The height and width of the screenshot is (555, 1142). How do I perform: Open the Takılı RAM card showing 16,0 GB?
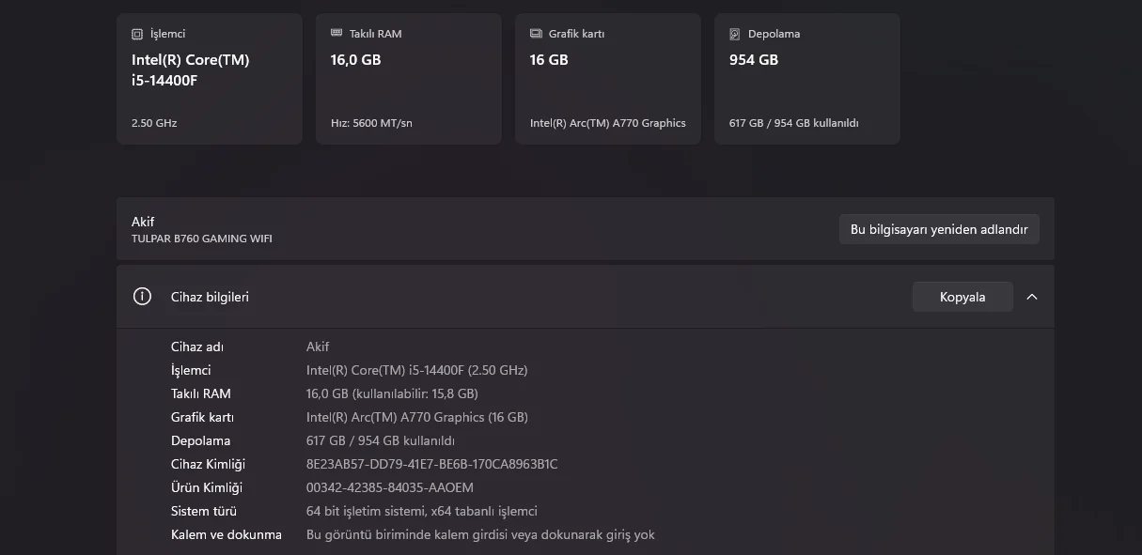pyautogui.click(x=409, y=79)
